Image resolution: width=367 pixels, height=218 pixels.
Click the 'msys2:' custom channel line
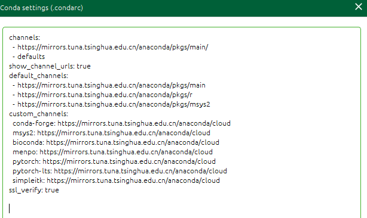click(x=111, y=133)
